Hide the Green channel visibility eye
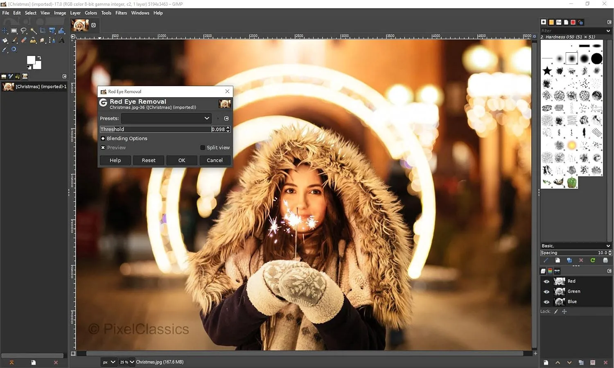Image resolution: width=614 pixels, height=368 pixels. pos(546,291)
